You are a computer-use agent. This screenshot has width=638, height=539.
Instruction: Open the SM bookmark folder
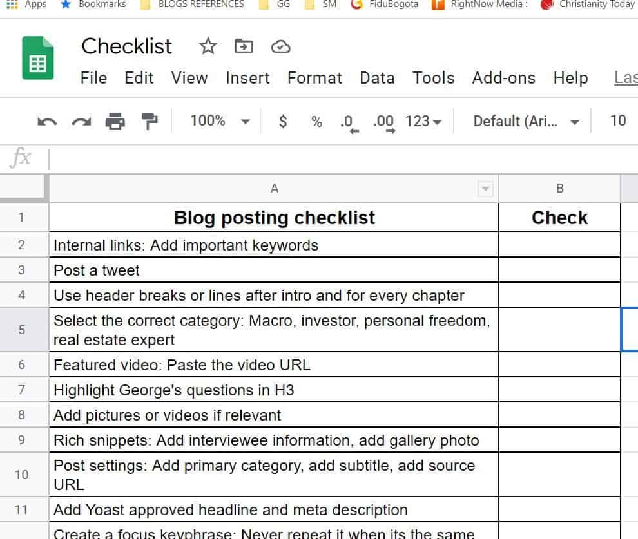click(321, 5)
